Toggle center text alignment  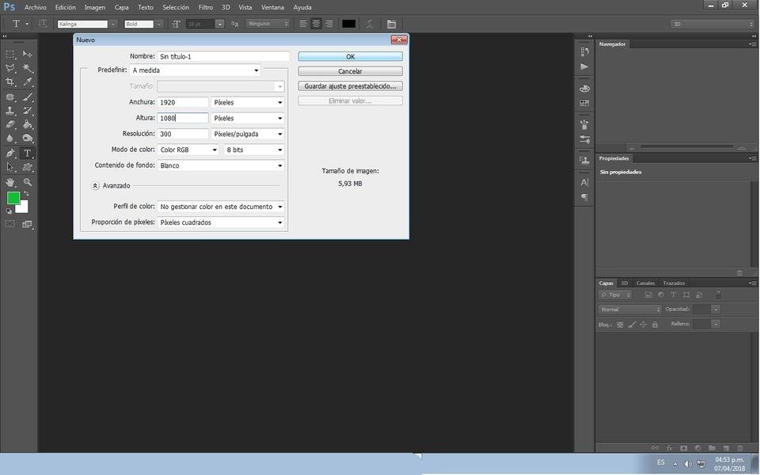(316, 24)
